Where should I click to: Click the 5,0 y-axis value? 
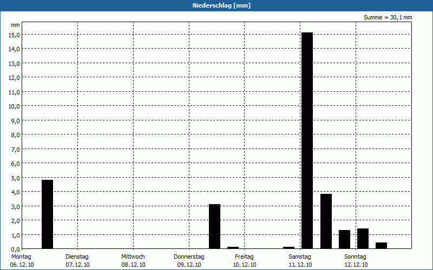tap(16, 178)
